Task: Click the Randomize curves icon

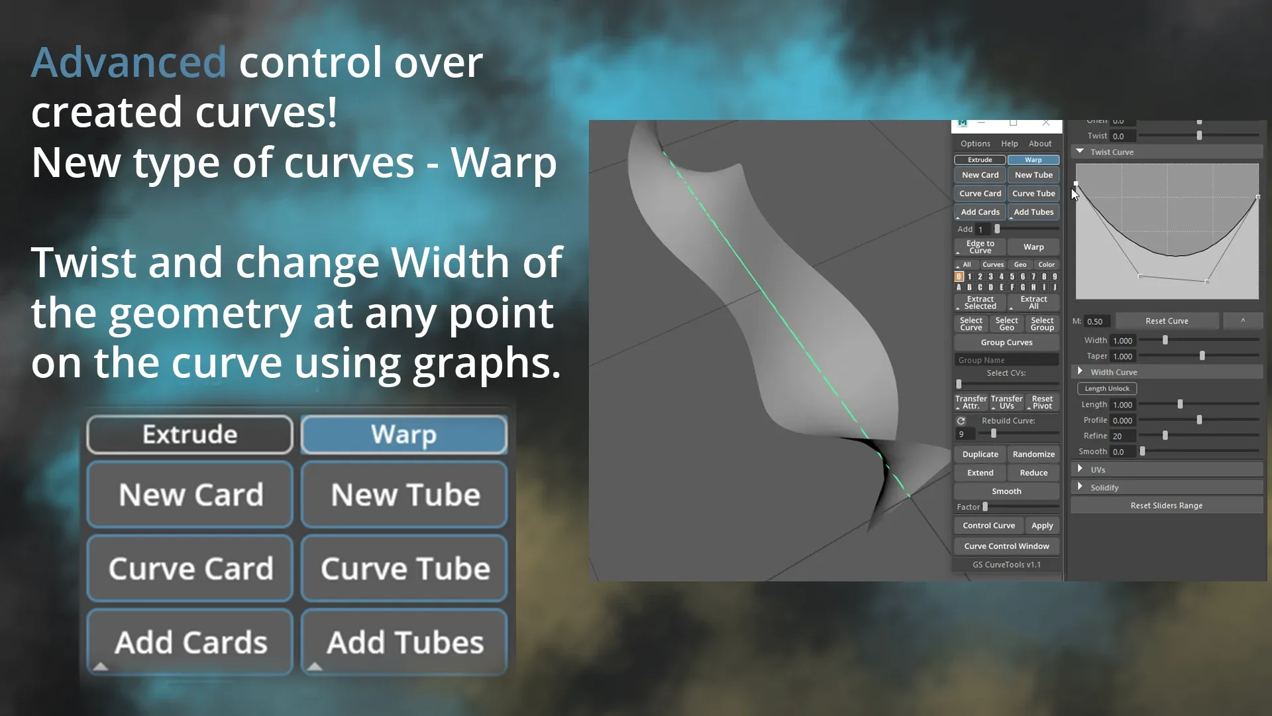Action: [x=1033, y=453]
